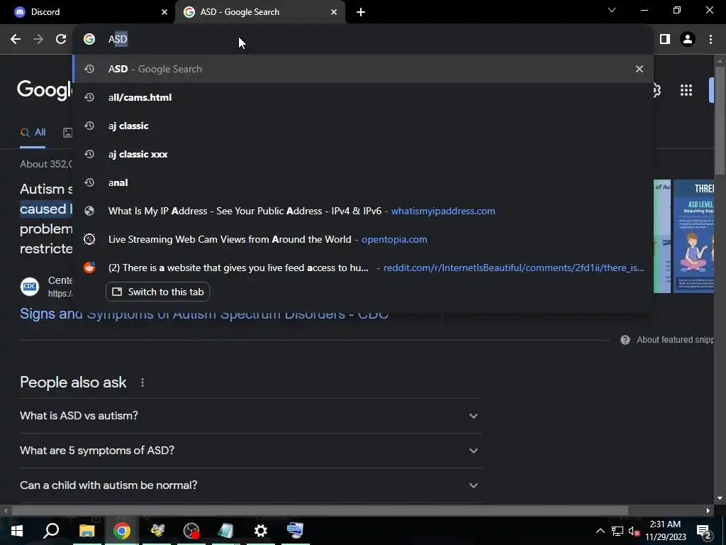Reload the page with the refresh icon
This screenshot has height=545, width=726.
point(61,40)
